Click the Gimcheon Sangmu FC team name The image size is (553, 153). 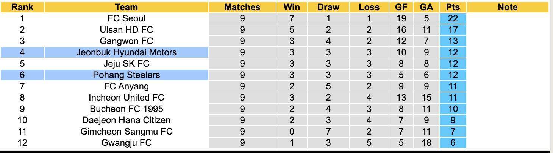pos(126,132)
